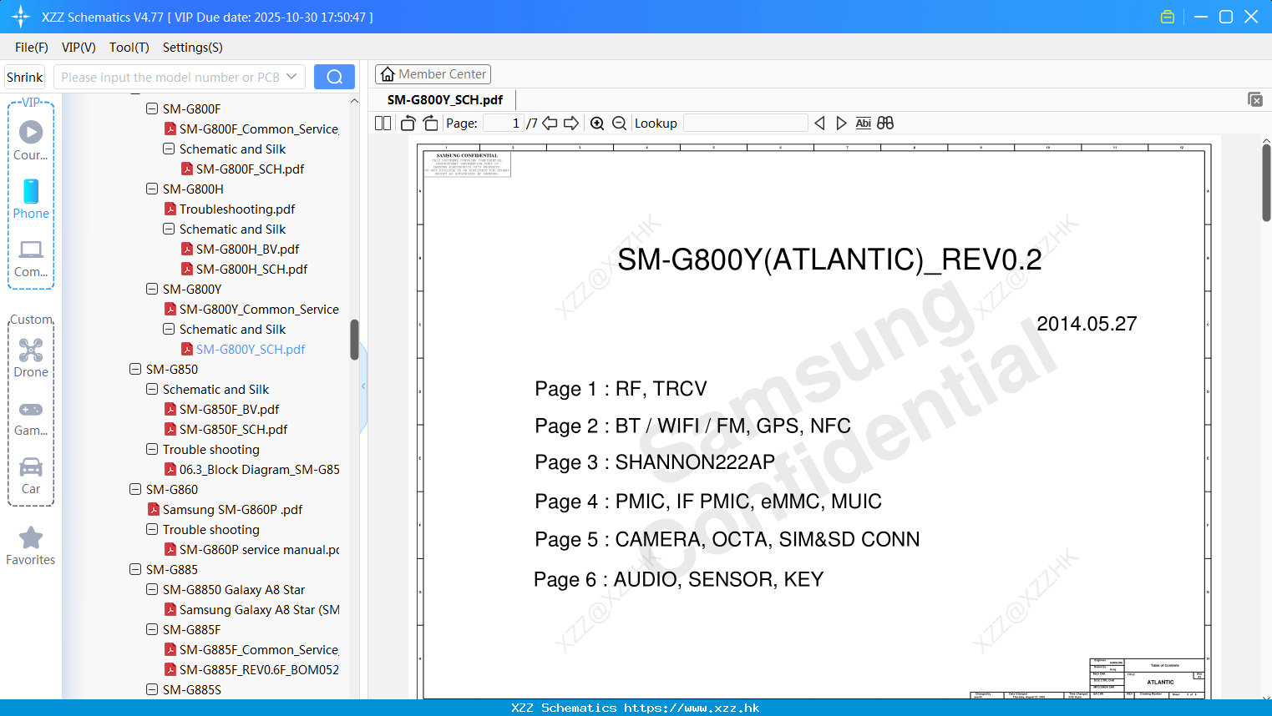Collapse the SM-G8850 Galaxy A8 Star node

[152, 589]
